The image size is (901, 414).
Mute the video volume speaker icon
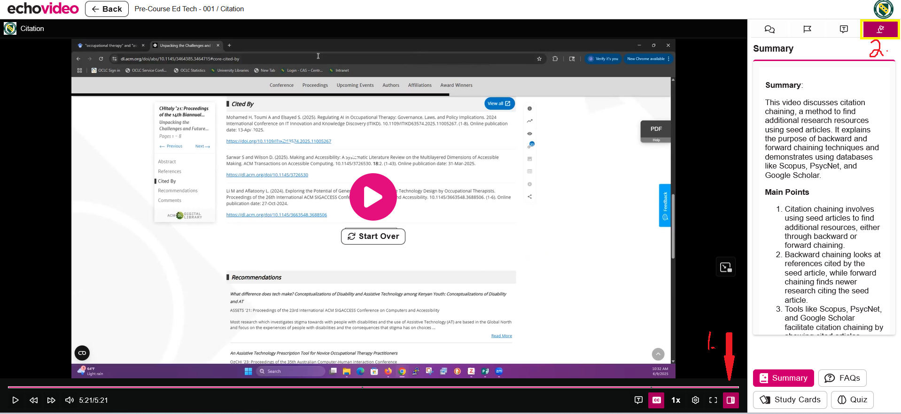pos(70,400)
